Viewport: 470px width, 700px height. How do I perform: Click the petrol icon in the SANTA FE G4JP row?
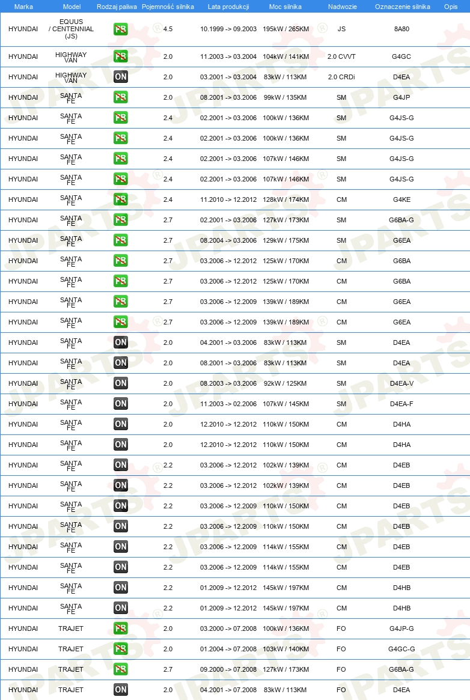(x=121, y=97)
